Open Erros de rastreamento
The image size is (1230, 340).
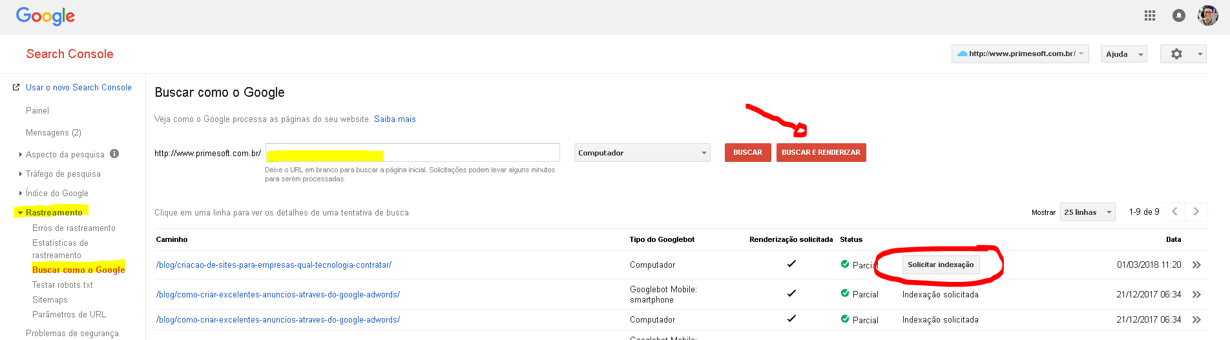pyautogui.click(x=74, y=228)
